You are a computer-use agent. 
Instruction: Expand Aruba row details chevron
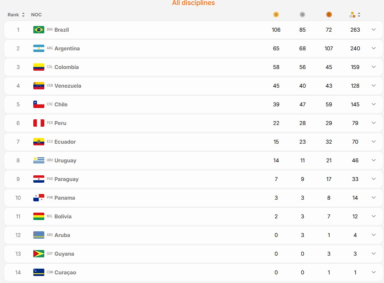click(373, 235)
